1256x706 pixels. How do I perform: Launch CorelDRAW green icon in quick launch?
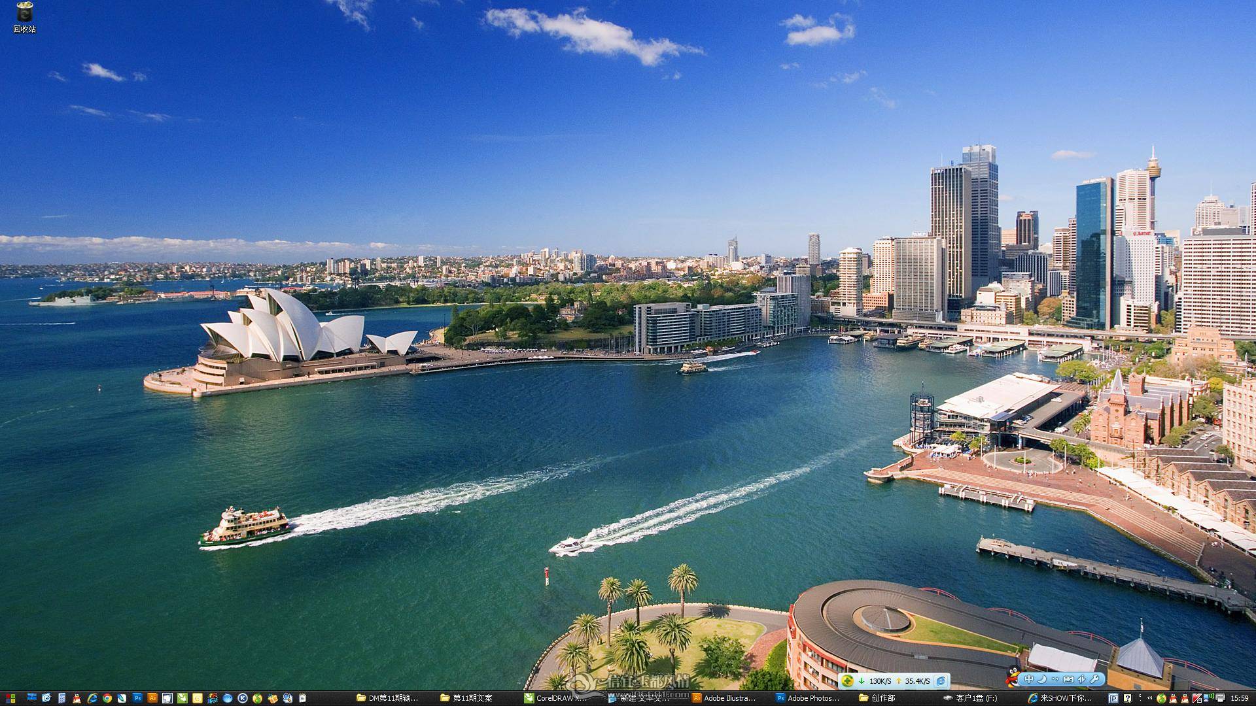coord(183,698)
